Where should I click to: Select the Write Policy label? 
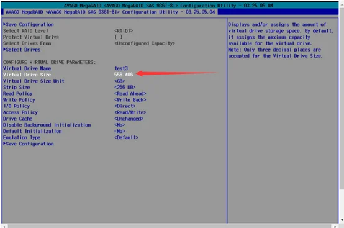point(19,100)
